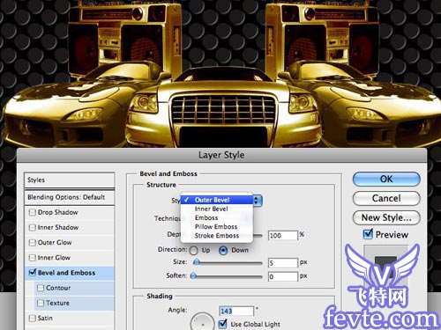Toggle the Outer Glow checkbox

pyautogui.click(x=33, y=243)
